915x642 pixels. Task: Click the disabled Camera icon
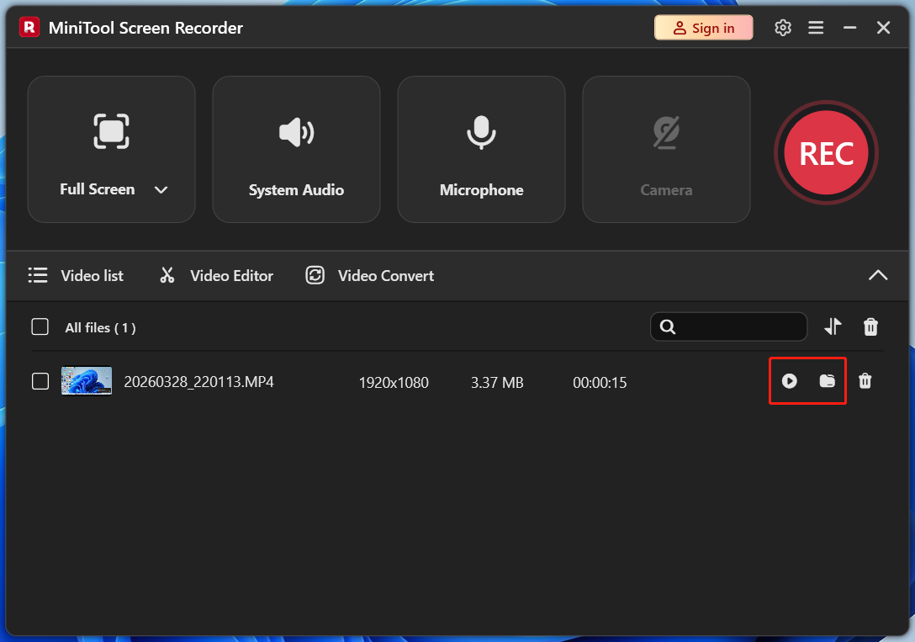pyautogui.click(x=666, y=132)
